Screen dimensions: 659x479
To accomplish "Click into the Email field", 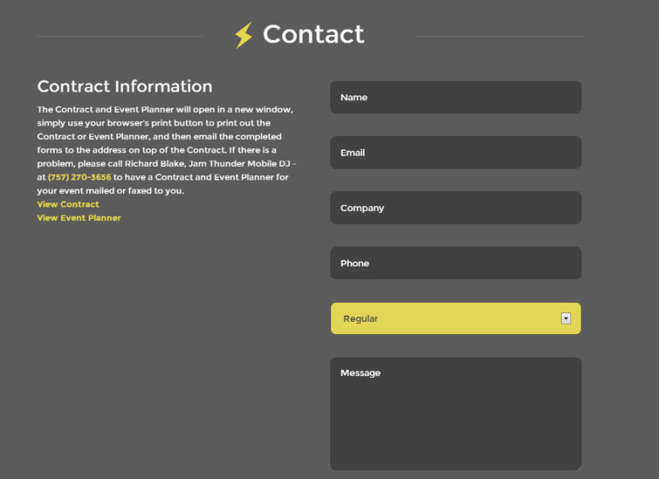I will click(456, 153).
